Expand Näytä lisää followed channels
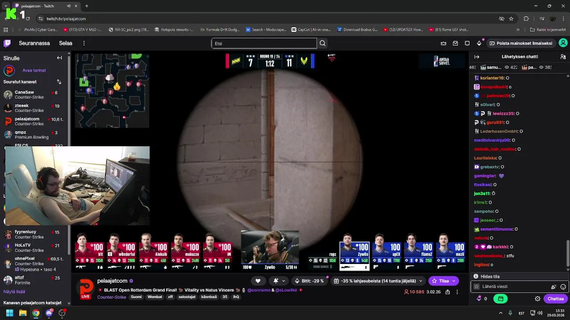This screenshot has width=570, height=320. pos(14,292)
